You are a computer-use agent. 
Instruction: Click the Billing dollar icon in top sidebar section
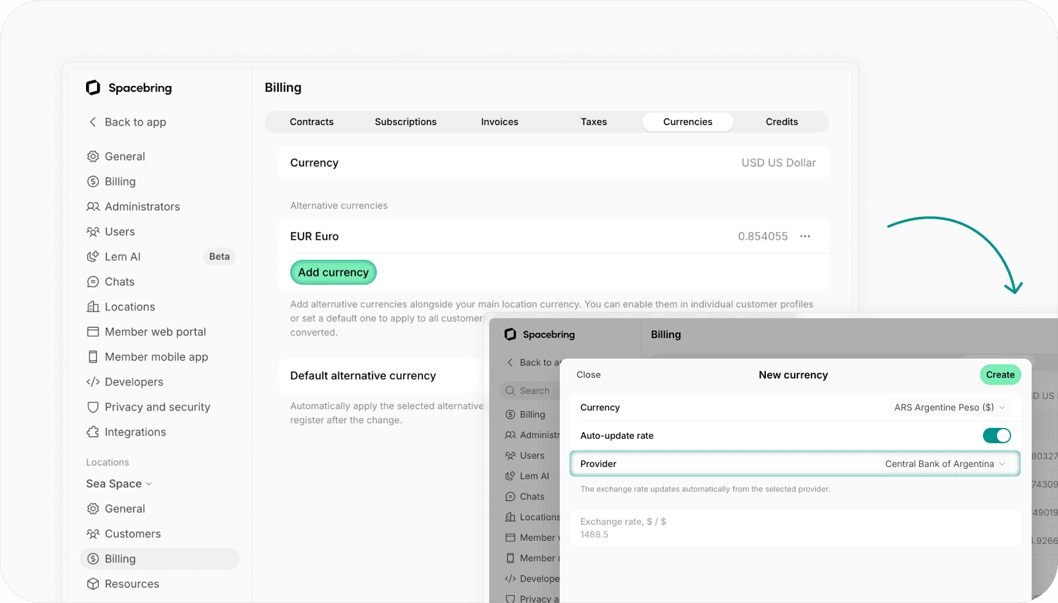pyautogui.click(x=93, y=182)
